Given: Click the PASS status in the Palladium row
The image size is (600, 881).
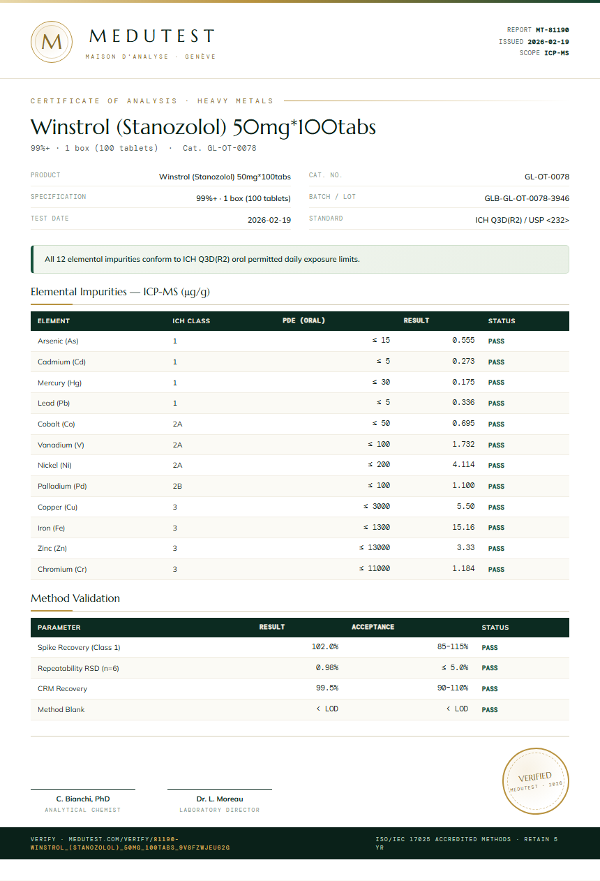Looking at the screenshot, I should 496,487.
